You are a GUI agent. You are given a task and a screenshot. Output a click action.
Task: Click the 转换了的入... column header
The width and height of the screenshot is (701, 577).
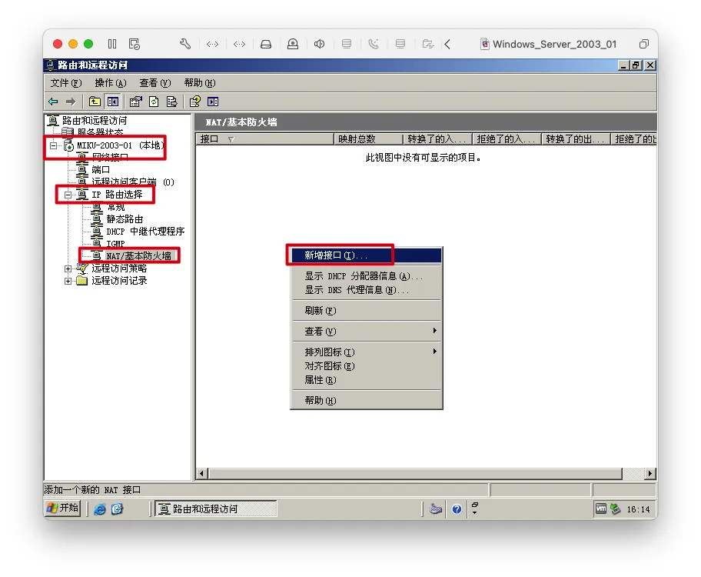point(437,139)
